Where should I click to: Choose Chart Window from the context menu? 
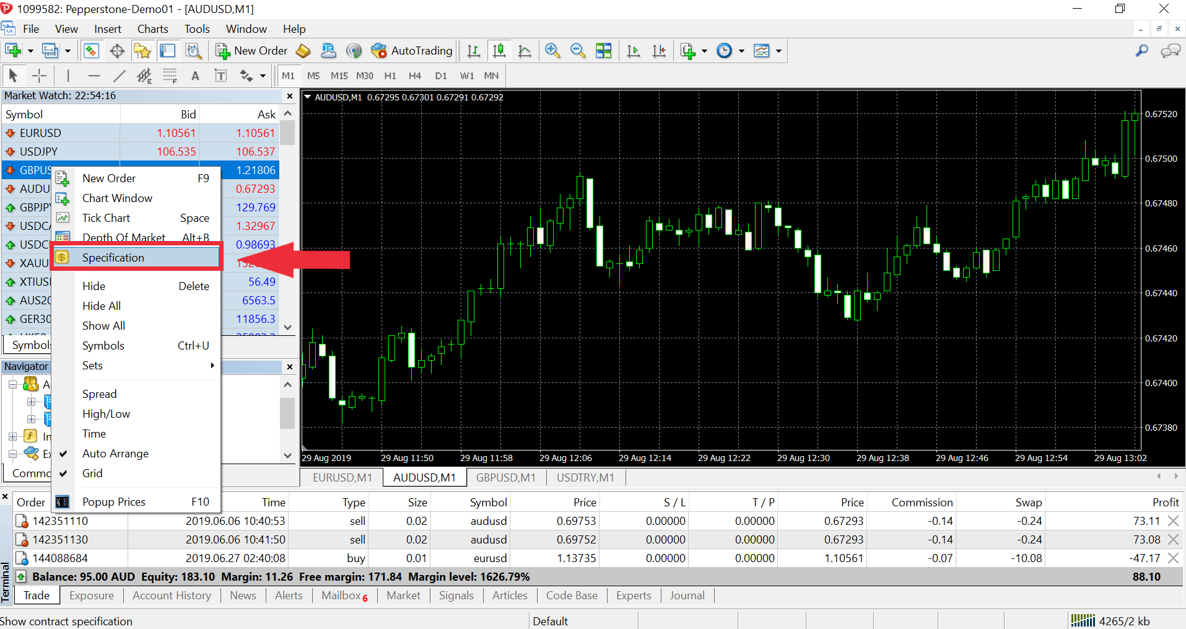pos(136,198)
